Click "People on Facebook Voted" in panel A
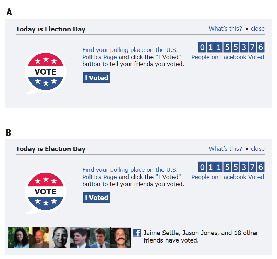277x259 pixels. coord(228,57)
